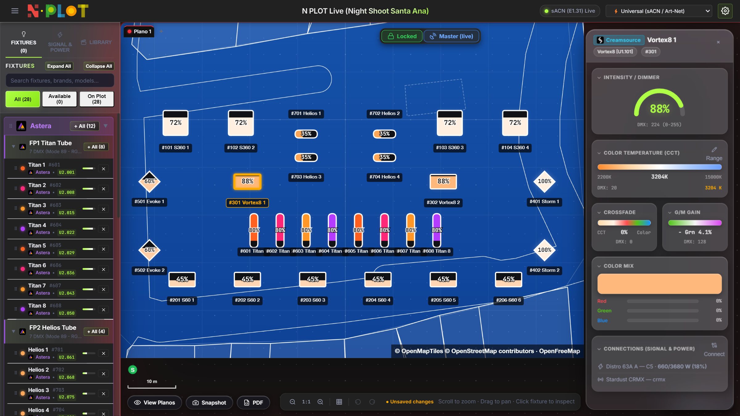Screen dimensions: 740x416
Task: Click green S marker on the map
Action: pos(133,370)
